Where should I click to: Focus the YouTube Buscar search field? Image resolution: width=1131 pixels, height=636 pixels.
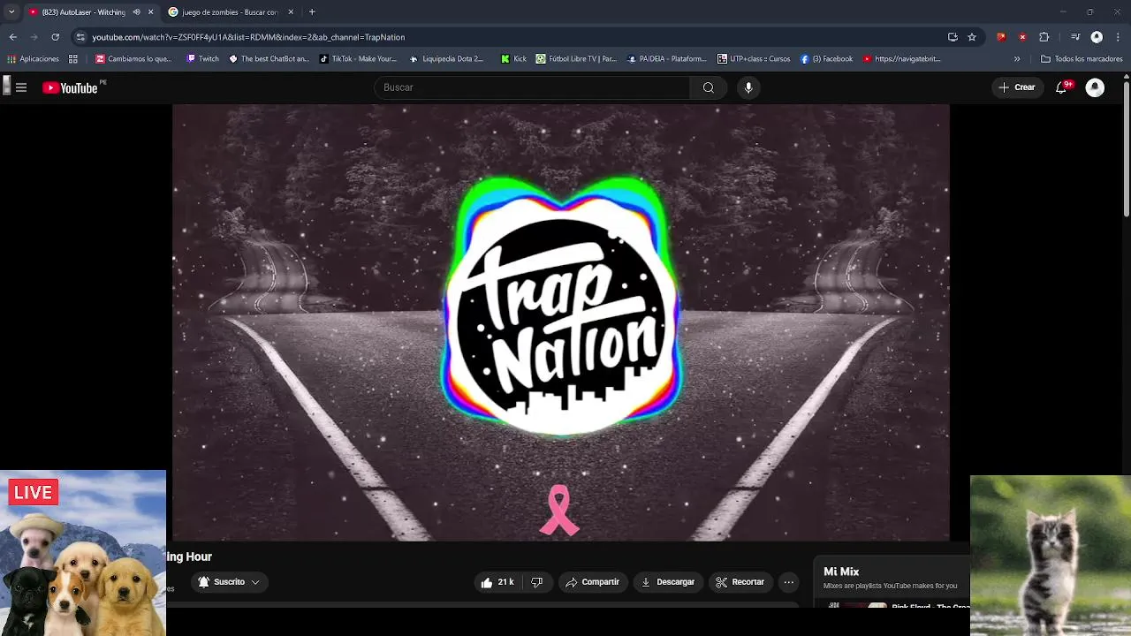click(x=532, y=87)
